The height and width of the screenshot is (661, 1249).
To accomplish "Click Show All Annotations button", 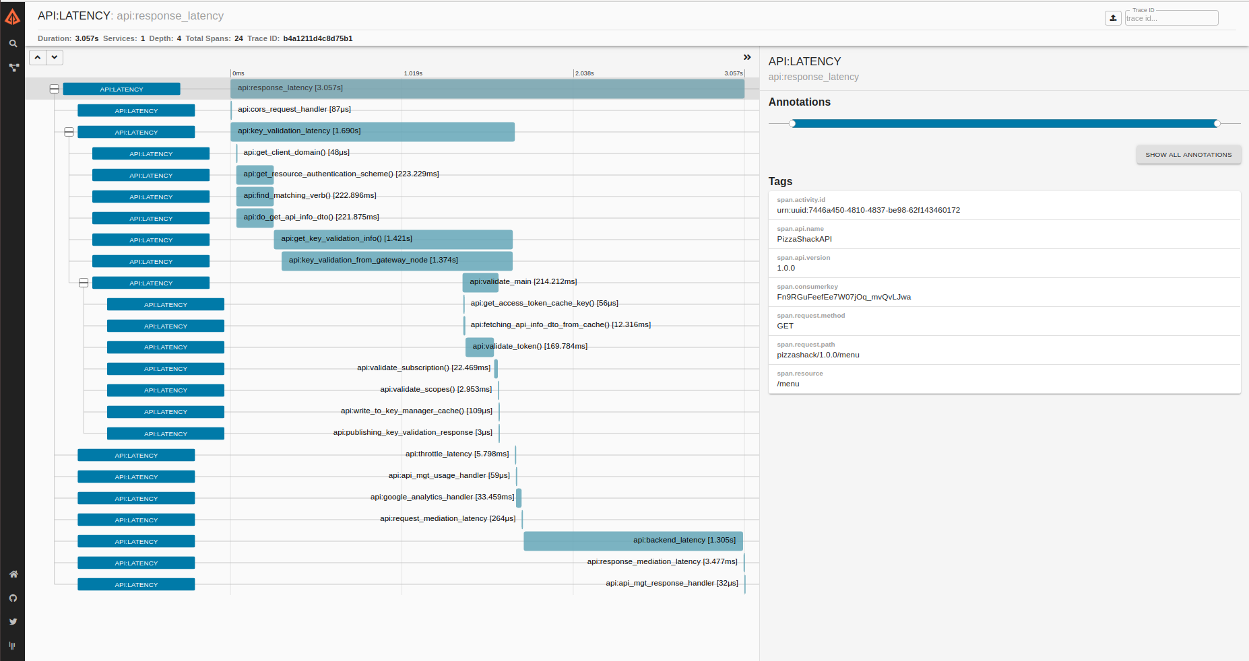I will click(1188, 155).
